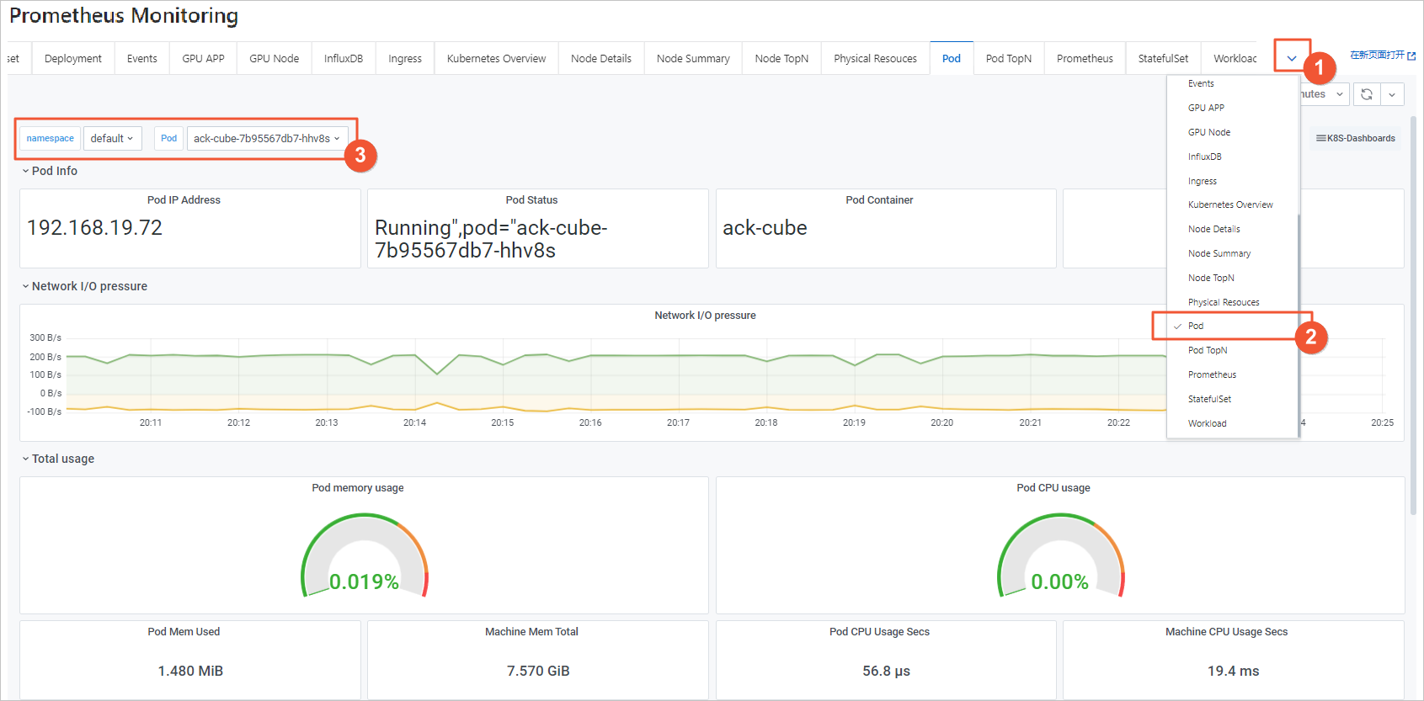
Task: Click the 192.168.19.72 IP value
Action: pyautogui.click(x=94, y=228)
